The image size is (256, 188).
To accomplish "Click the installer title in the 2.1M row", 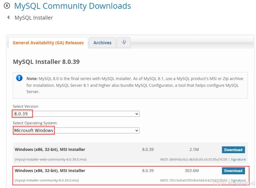I will (50, 150).
